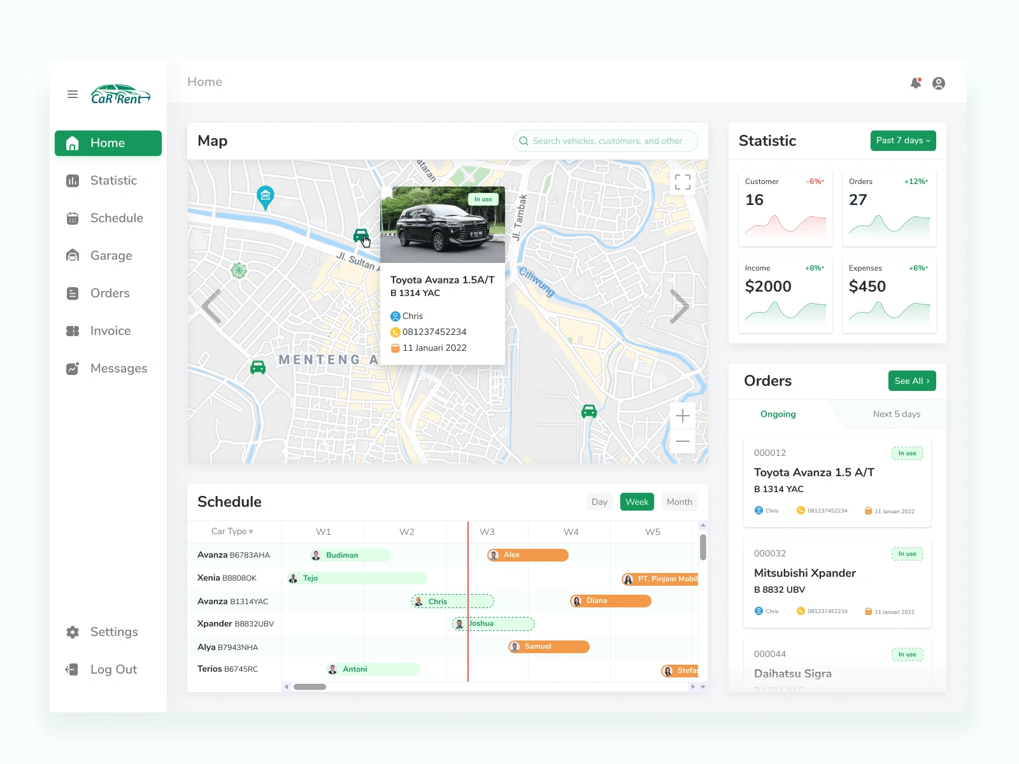Select Alya B7943NHA schedule row
The image size is (1019, 764).
pyautogui.click(x=443, y=647)
